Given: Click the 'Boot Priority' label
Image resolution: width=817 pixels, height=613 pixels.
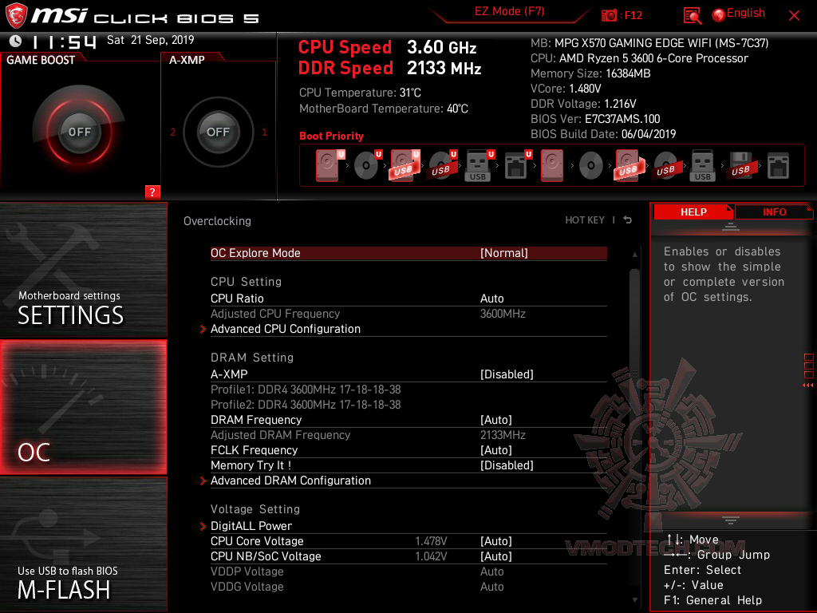Looking at the screenshot, I should (331, 136).
